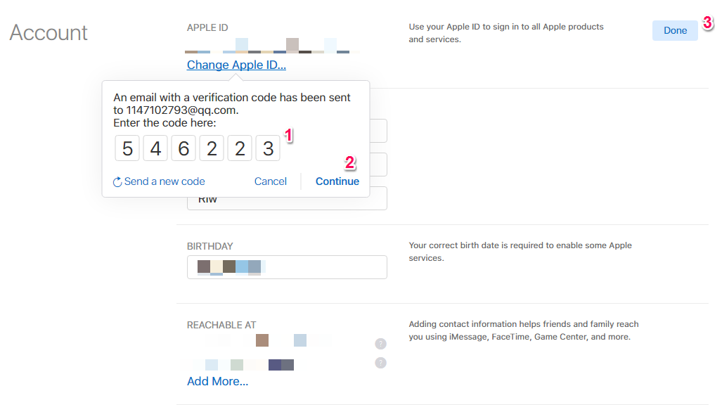Open the Change Apple ID link
Screen dimensions: 722x405
coord(236,65)
